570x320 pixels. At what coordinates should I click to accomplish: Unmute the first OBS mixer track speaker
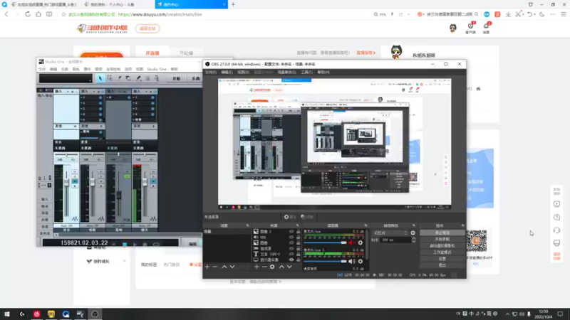click(351, 242)
